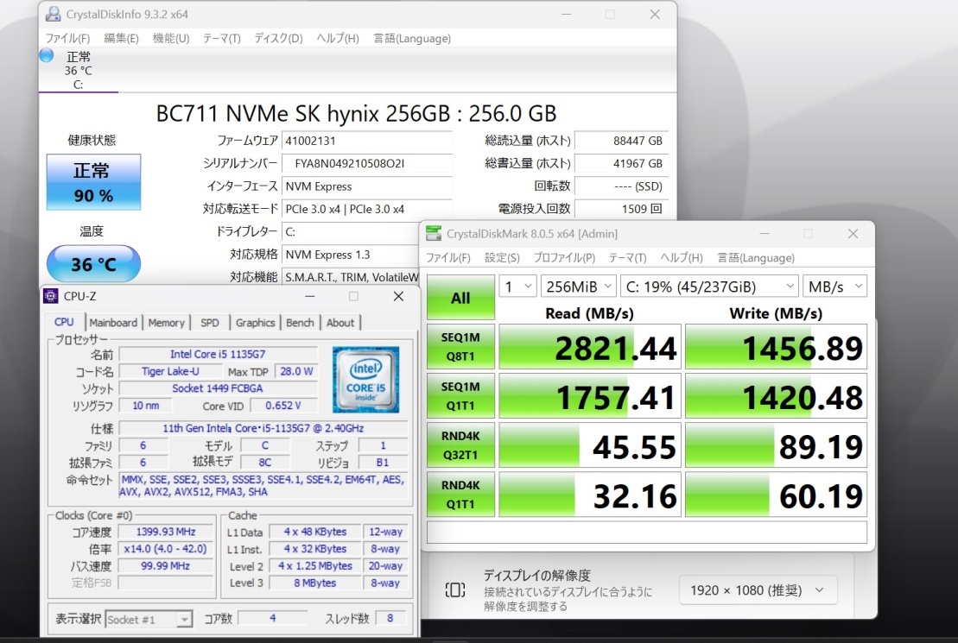This screenshot has width=958, height=643.
Task: Open the 256MiB test size dropdown
Action: click(x=578, y=287)
